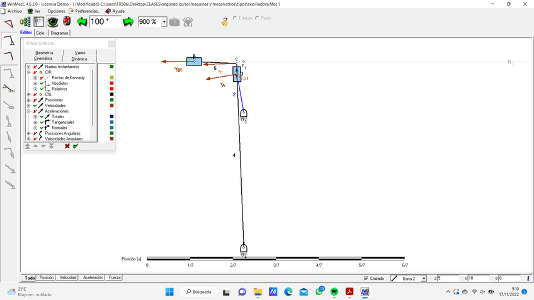Click the green right arrow to increase angle

point(128,22)
